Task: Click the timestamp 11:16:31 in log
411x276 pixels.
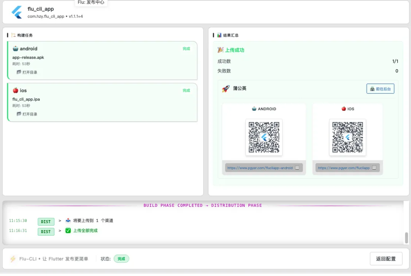Action: click(18, 230)
